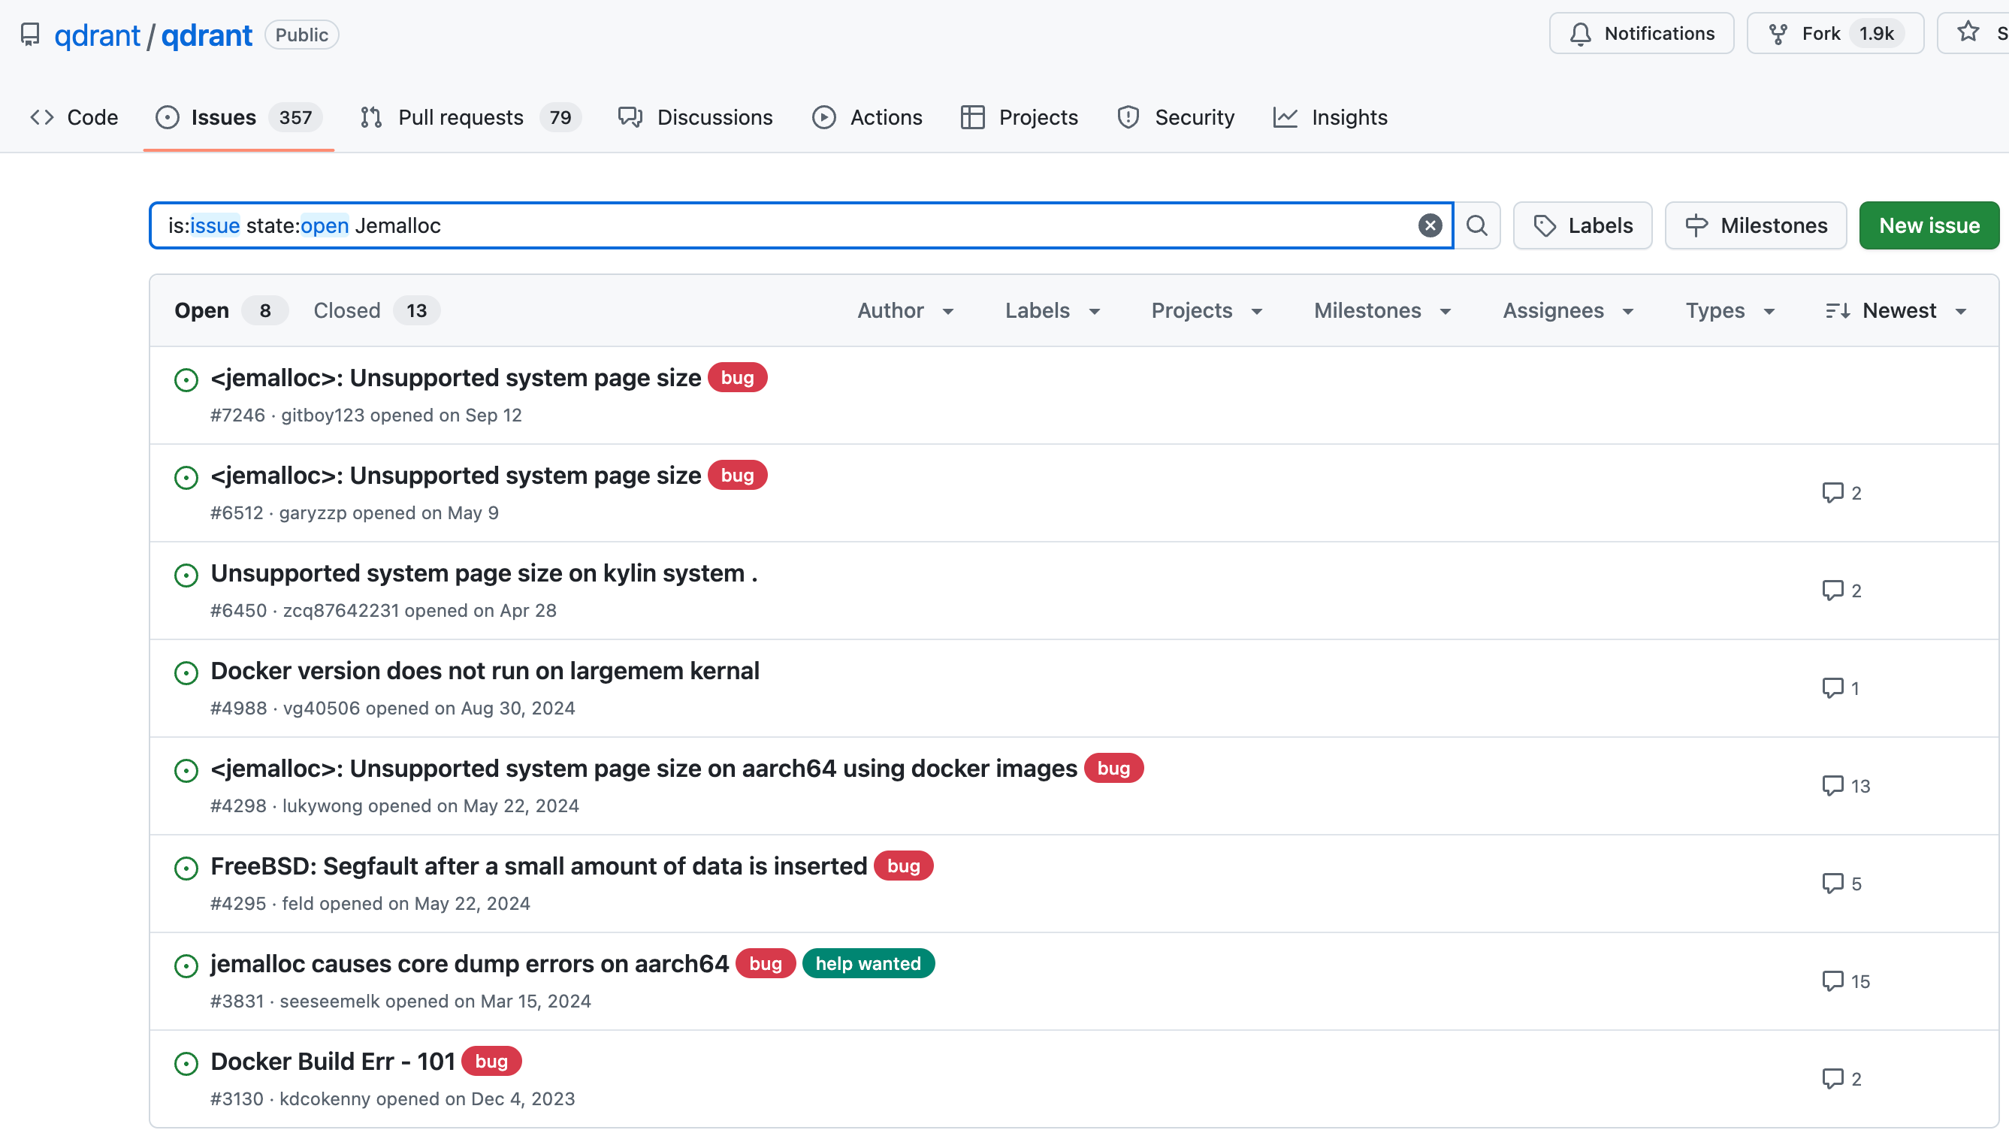2009x1130 pixels.
Task: Clear the search query with the X icon
Action: tap(1429, 225)
